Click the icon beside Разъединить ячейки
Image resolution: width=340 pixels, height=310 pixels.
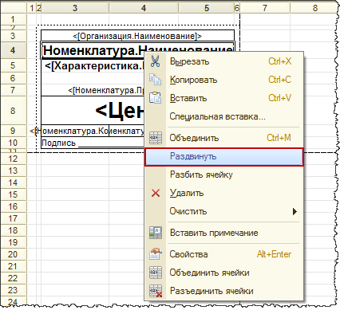[x=156, y=291]
